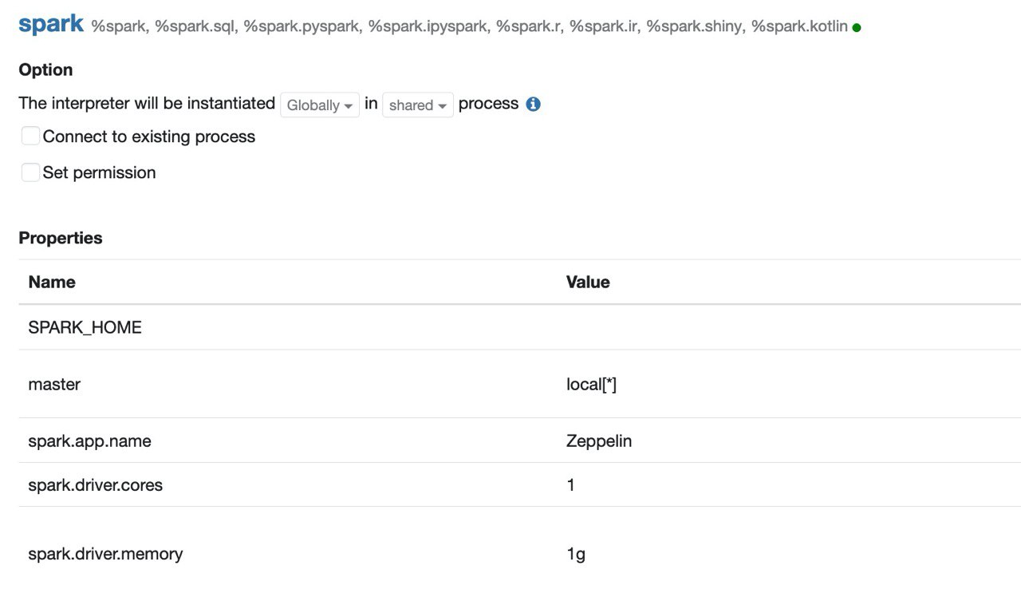Open the shared process mode dropdown
Viewport: 1021px width, 589px height.
click(418, 105)
